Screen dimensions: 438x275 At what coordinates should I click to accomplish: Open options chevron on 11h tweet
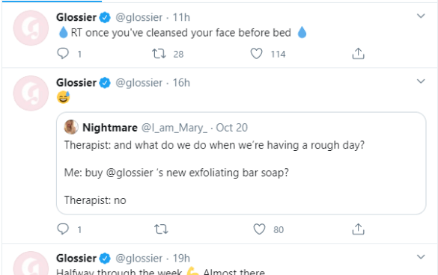point(421,16)
